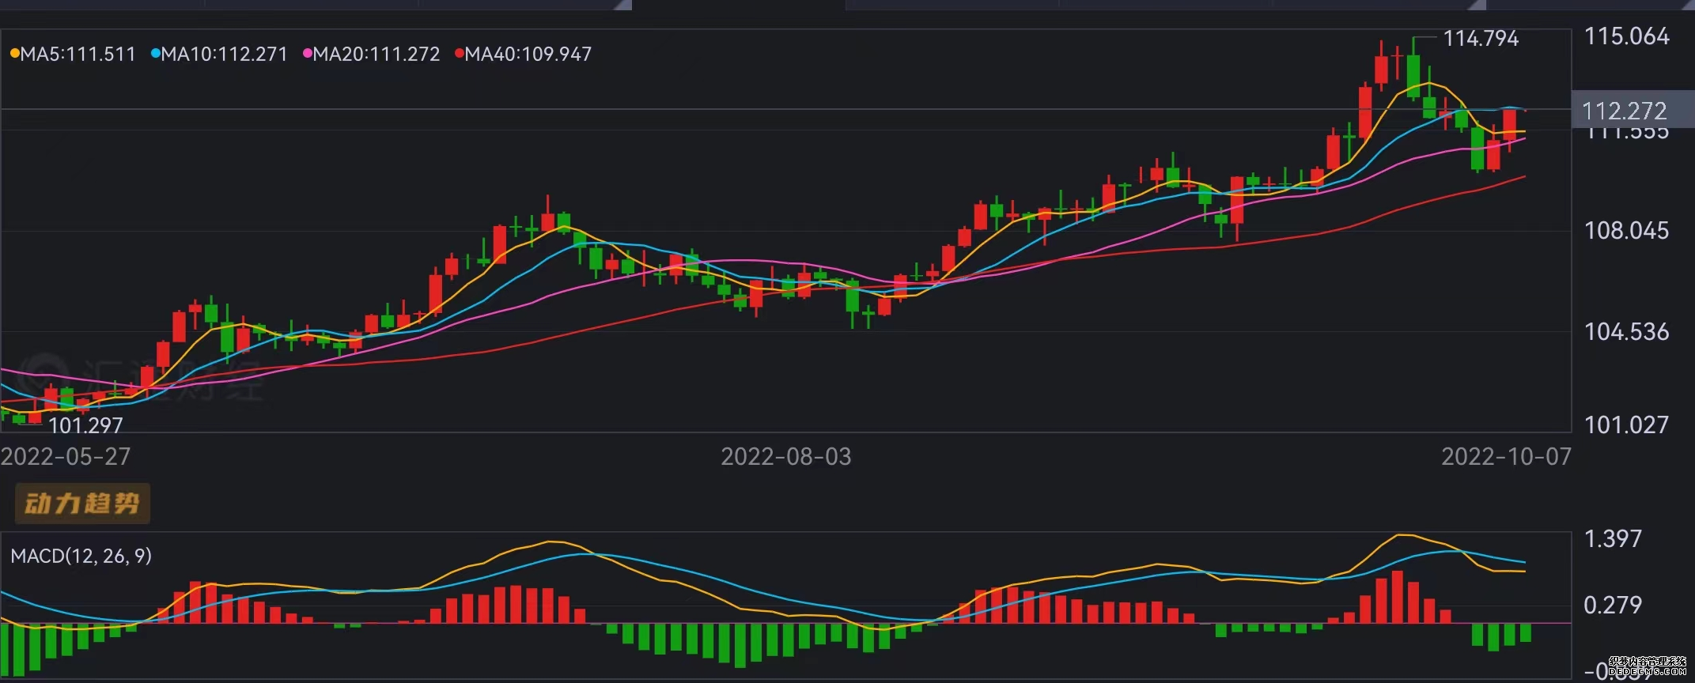Click the 115.064 price axis label

tap(1626, 36)
